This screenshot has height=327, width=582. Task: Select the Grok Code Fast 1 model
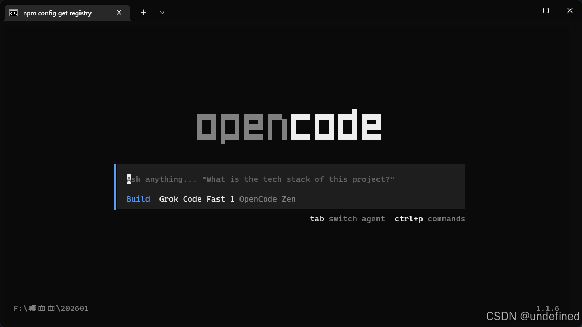(197, 199)
